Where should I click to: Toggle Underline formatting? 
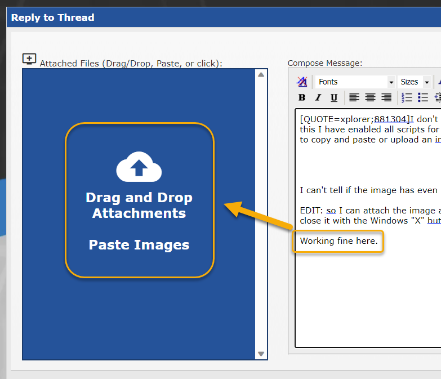(334, 97)
